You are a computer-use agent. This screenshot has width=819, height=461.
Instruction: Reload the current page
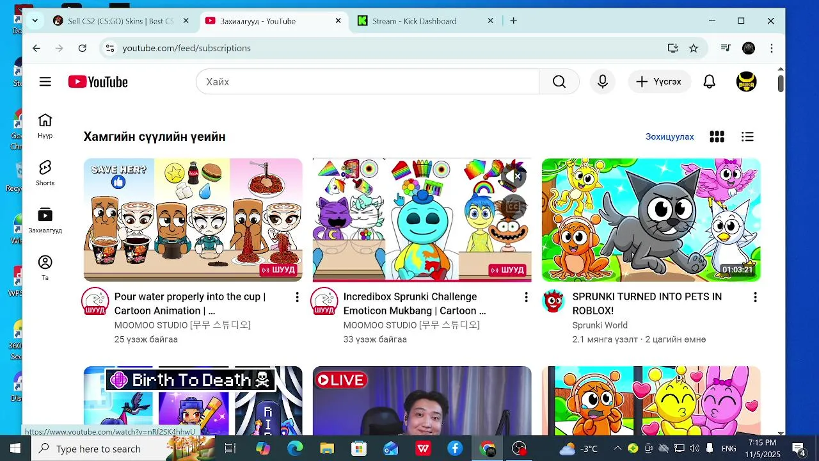click(x=82, y=48)
